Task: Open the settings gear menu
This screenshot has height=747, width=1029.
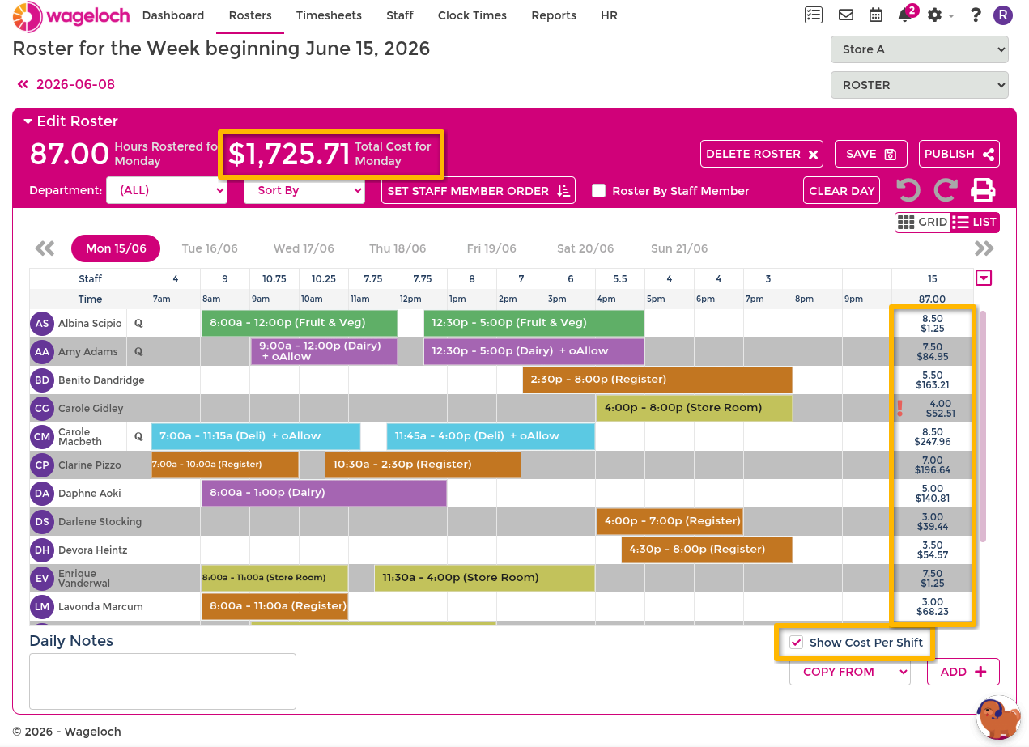Action: point(935,15)
